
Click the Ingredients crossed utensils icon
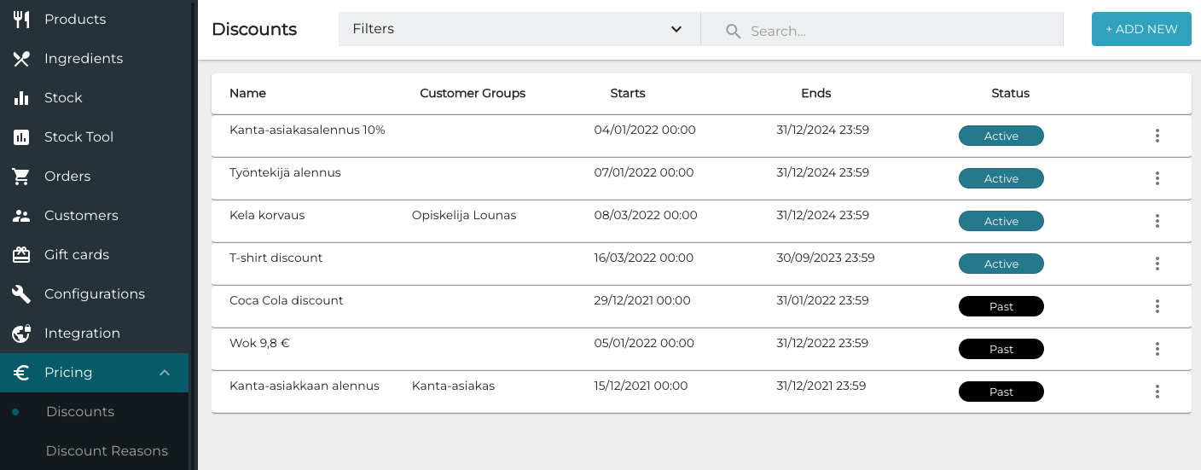(21, 59)
